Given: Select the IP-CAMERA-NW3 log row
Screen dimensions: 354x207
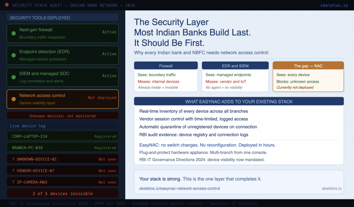Looking at the screenshot, I should (x=63, y=182).
